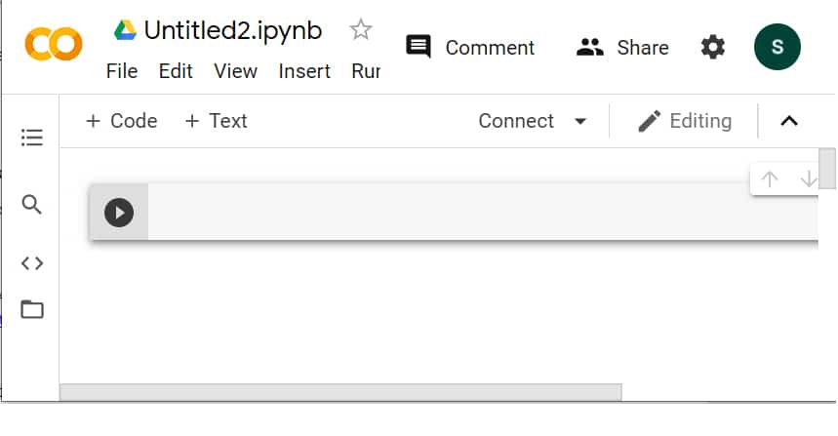Open the code snippets panel
The width and height of the screenshot is (838, 436).
pos(32,262)
